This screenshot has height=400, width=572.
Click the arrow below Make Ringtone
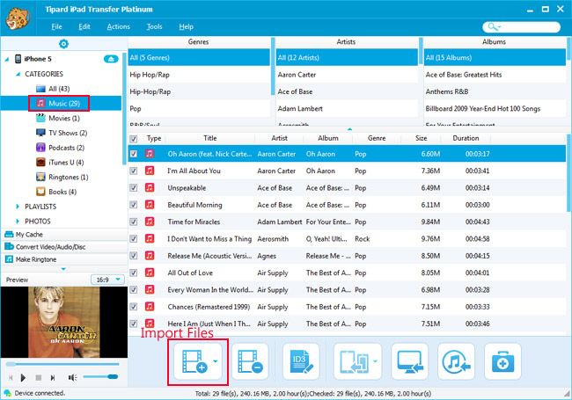(x=63, y=269)
